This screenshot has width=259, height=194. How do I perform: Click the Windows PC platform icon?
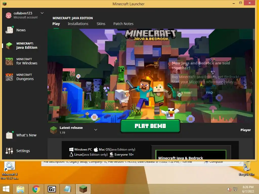tap(71, 150)
